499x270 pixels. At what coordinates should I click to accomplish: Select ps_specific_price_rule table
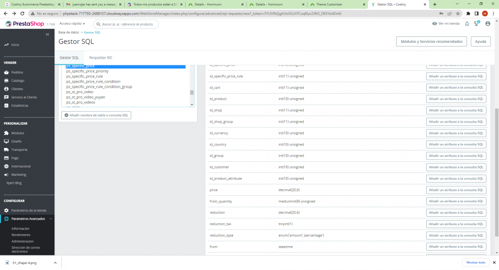[84, 77]
